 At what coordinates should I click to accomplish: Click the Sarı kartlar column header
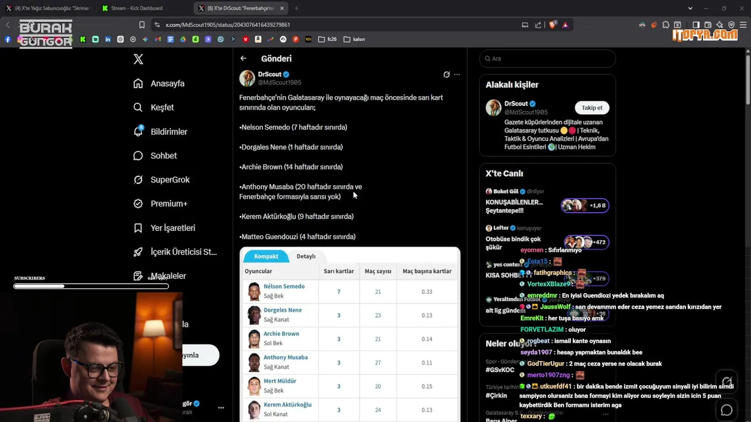(339, 271)
